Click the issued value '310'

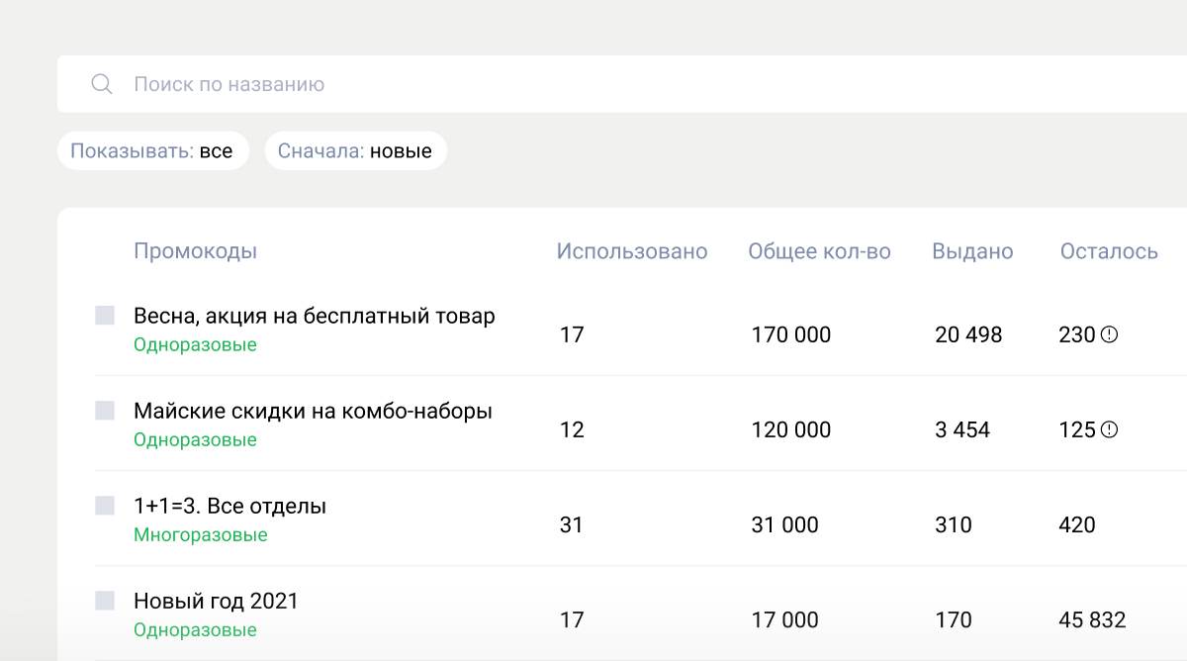tap(954, 524)
